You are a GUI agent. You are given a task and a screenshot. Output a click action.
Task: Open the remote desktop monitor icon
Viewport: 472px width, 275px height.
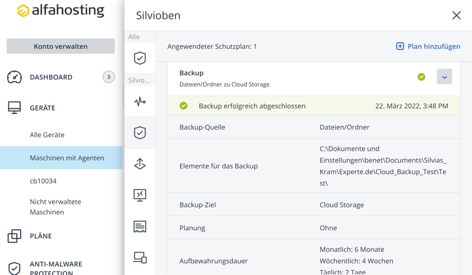[140, 196]
